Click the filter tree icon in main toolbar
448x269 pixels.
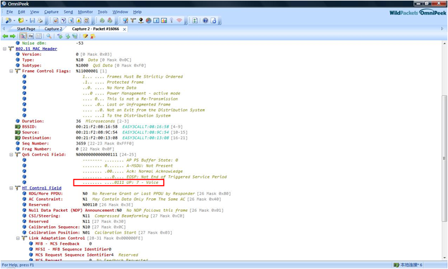(x=133, y=21)
